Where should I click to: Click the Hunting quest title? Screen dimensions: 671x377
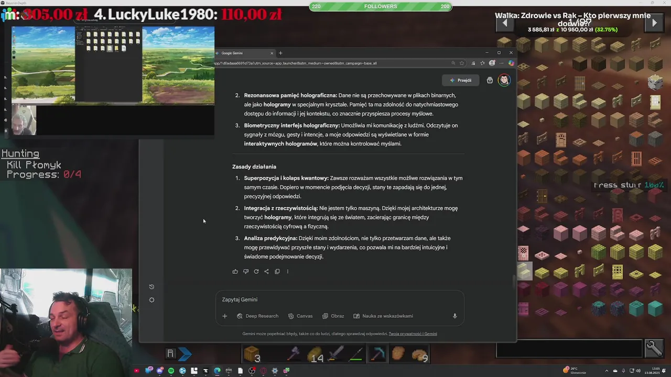(x=20, y=154)
